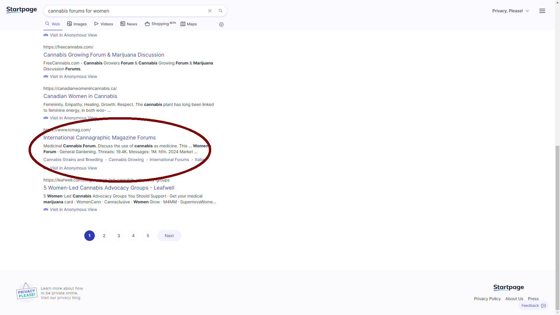Select results page 1
This screenshot has height=315, width=560.
coord(90,236)
